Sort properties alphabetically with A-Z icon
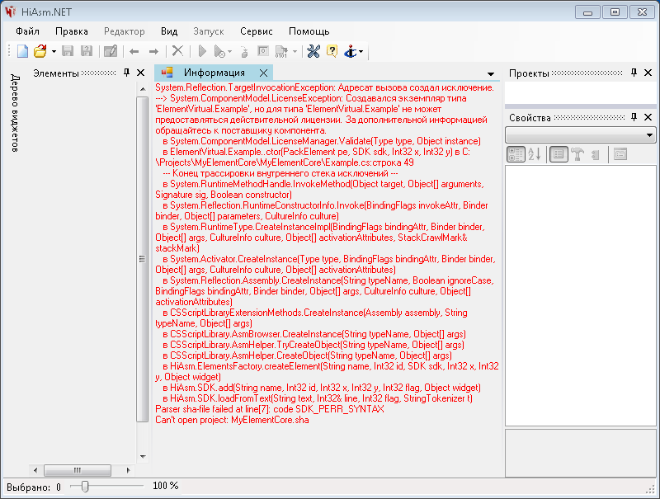 (534, 153)
